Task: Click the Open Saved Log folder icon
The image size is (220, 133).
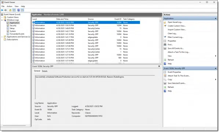Action: pos(165,22)
